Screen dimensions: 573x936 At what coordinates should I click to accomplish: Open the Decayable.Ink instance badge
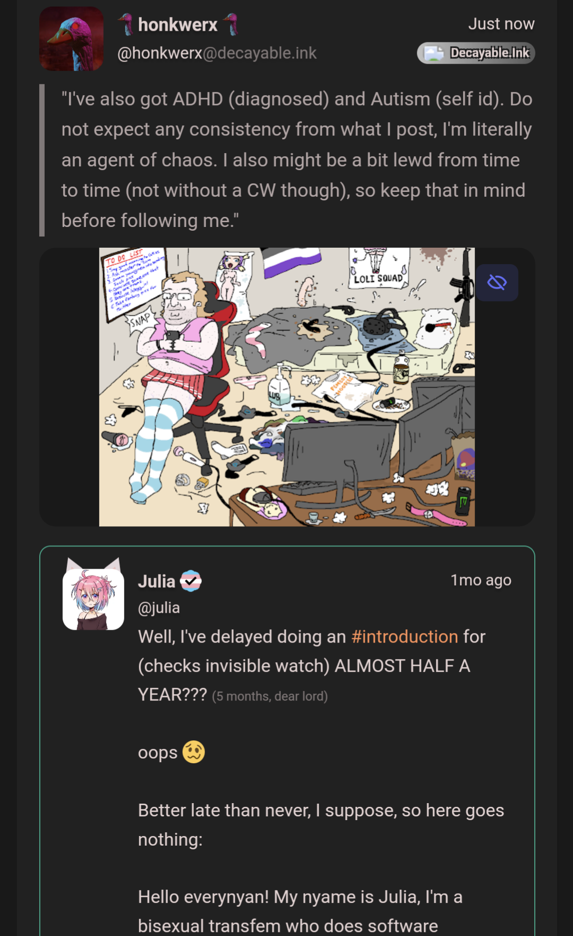[476, 53]
